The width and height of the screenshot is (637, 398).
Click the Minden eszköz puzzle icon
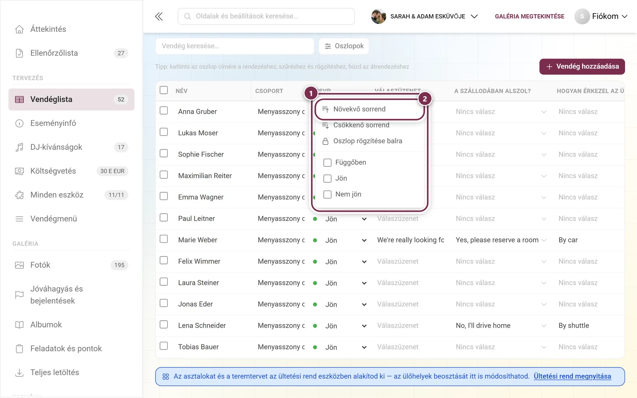click(x=19, y=195)
